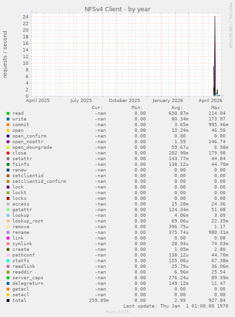Click the red close legend swatch

click(8, 153)
